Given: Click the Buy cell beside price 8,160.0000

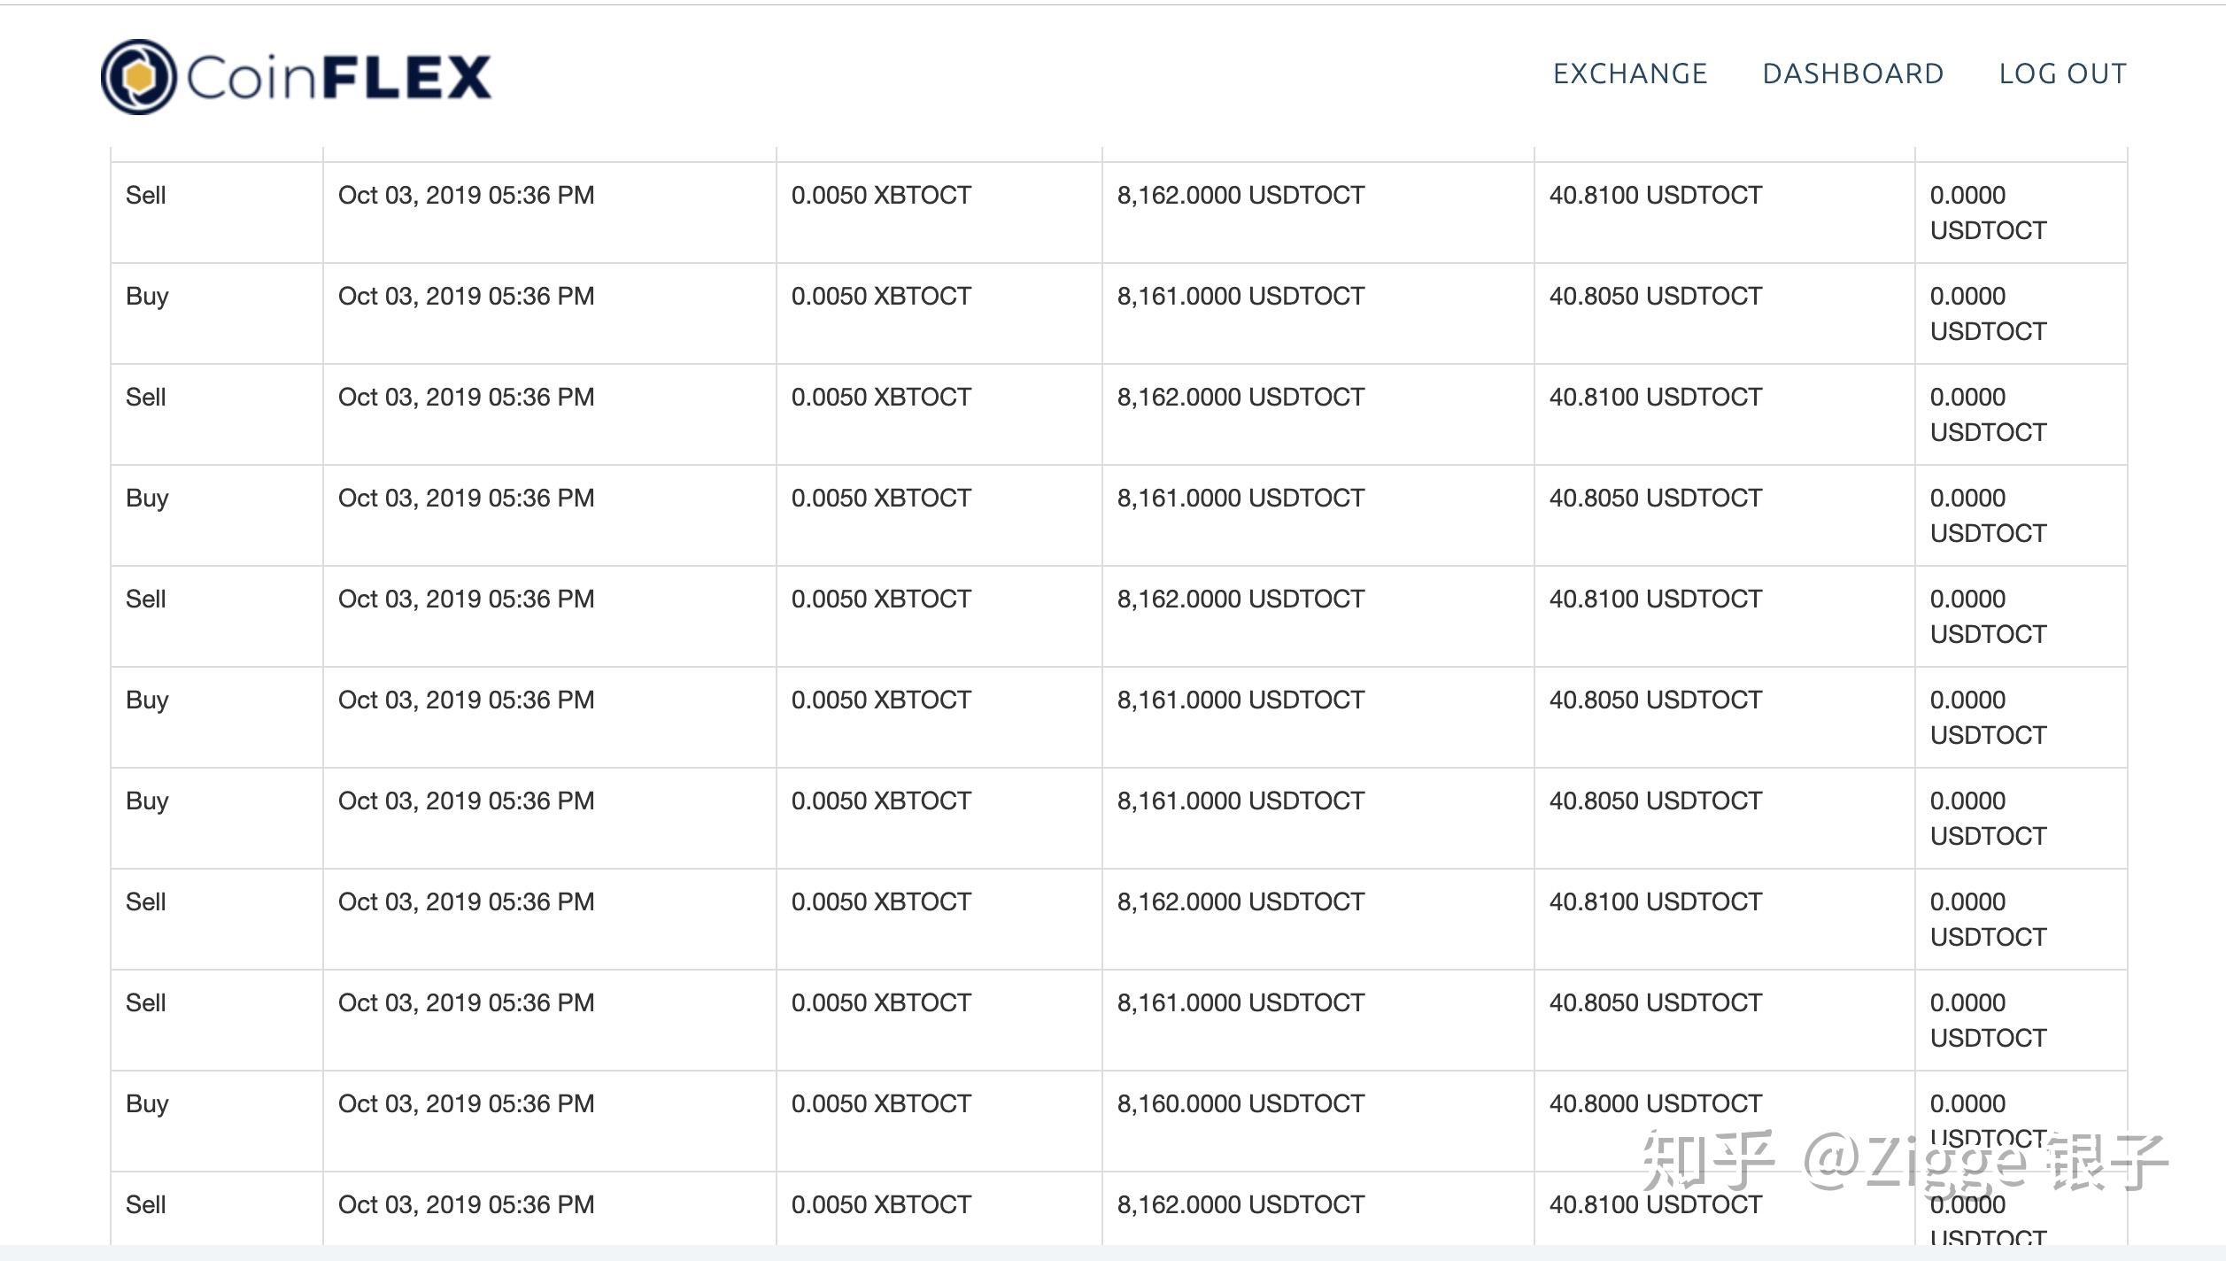Looking at the screenshot, I should 146,1103.
